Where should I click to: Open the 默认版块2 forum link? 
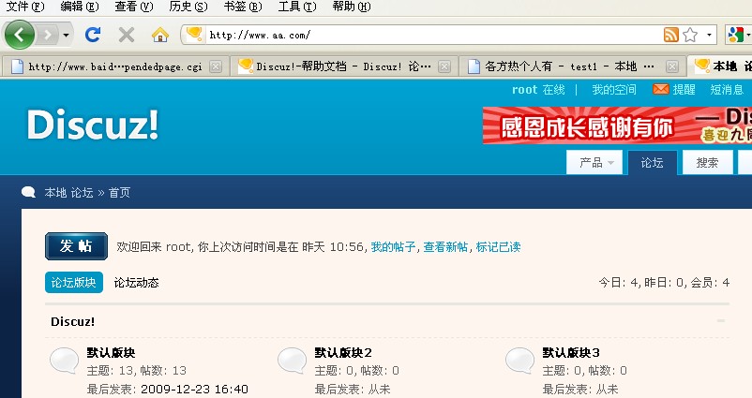tap(343, 352)
